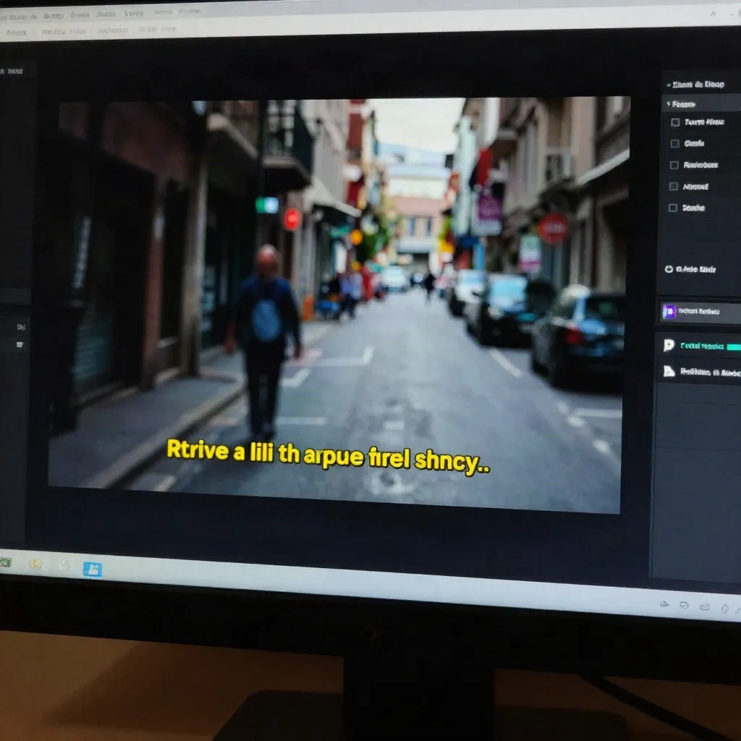This screenshot has width=741, height=741.
Task: Click the third item in the second toolbar row
Action: [x=112, y=30]
